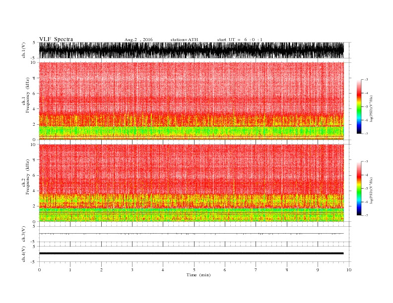Click time axis tick label "5"

point(194,270)
